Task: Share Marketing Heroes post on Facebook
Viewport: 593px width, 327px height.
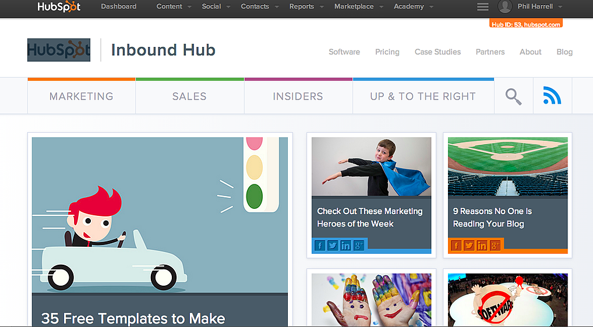Action: tap(320, 246)
